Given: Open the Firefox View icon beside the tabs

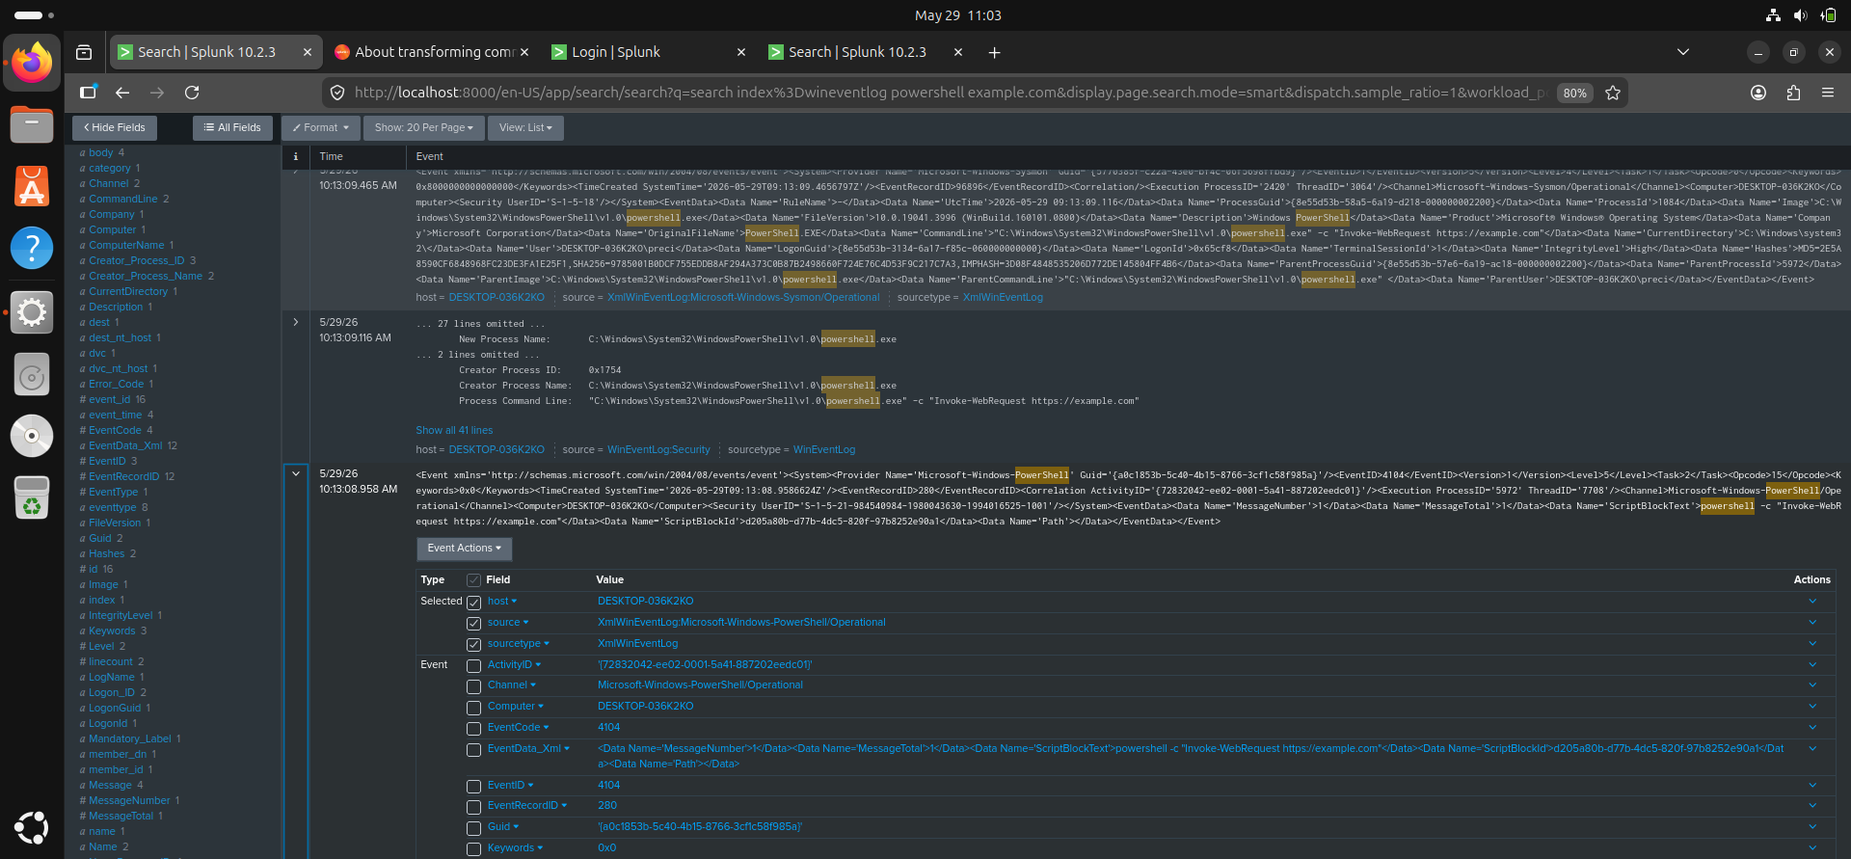Looking at the screenshot, I should tap(84, 52).
